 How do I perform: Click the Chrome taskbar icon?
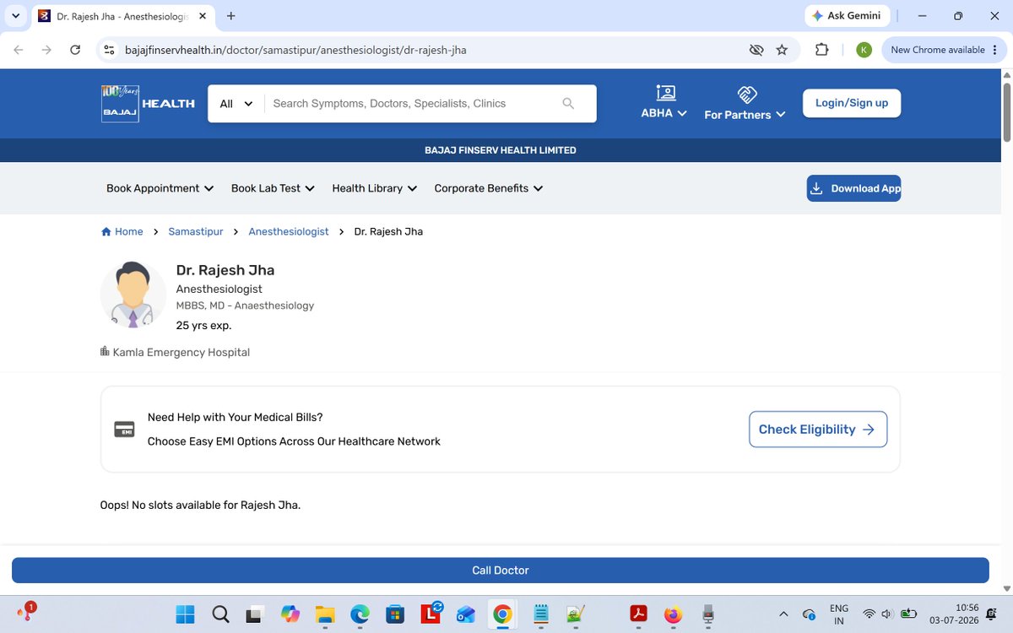point(502,614)
